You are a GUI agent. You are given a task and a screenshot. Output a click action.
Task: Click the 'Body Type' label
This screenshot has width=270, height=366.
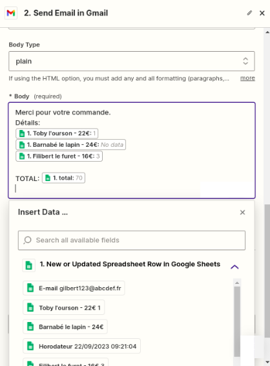(25, 45)
